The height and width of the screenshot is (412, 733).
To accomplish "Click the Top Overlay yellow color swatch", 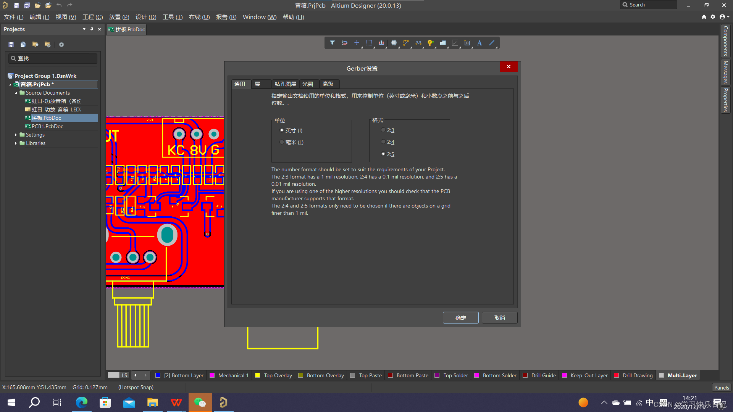I will [258, 375].
